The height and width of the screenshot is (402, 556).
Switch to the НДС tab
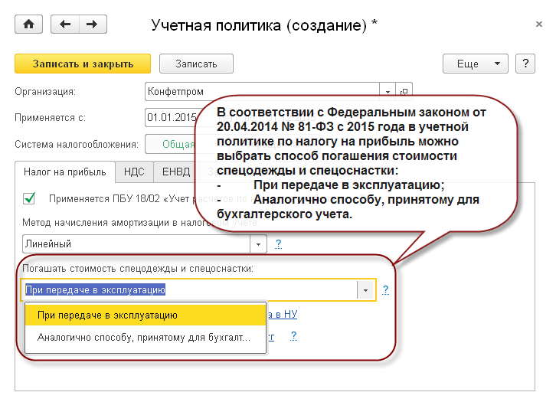click(134, 172)
